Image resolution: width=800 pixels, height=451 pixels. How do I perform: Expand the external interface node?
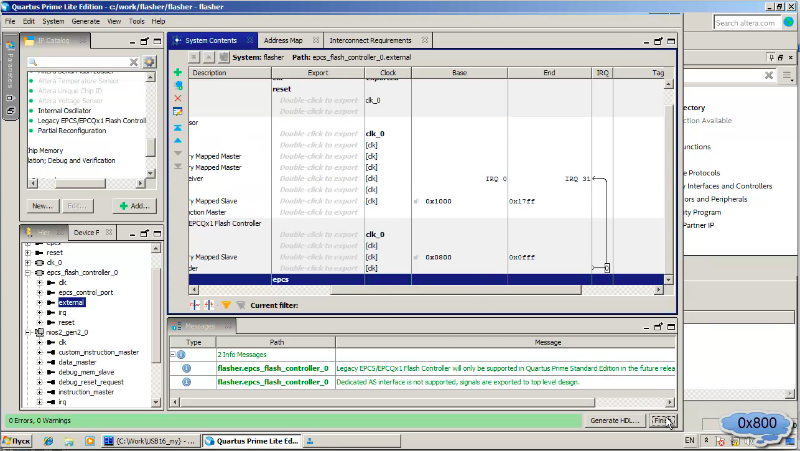click(39, 302)
